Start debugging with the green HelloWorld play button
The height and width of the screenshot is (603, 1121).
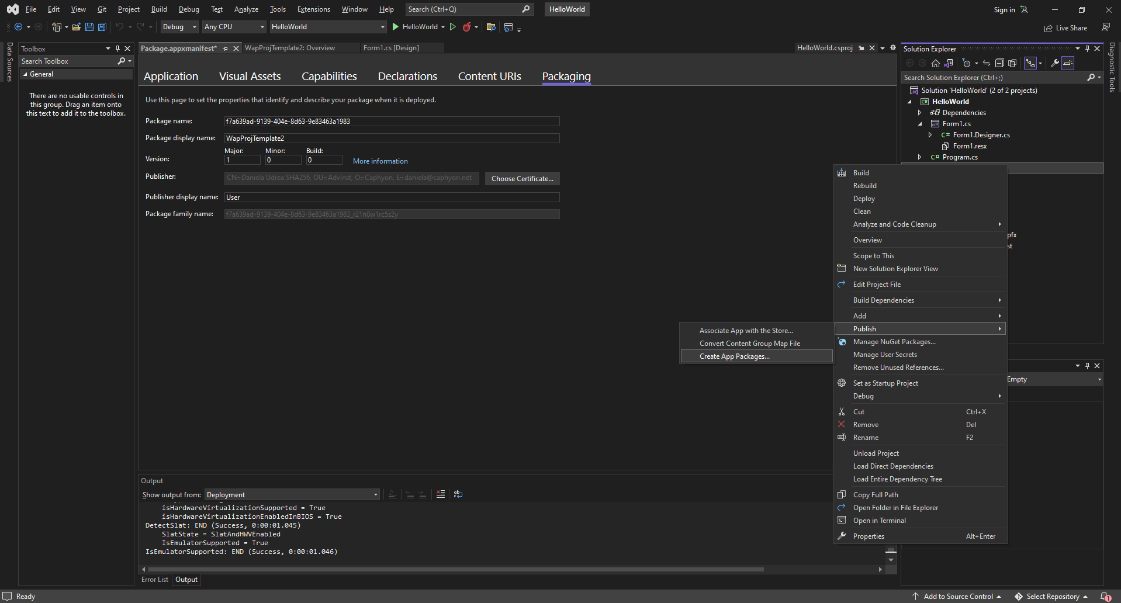pos(414,27)
